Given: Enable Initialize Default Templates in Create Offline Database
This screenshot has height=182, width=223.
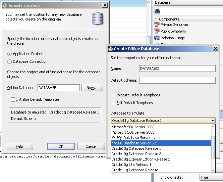Looking at the screenshot, I should [x=113, y=95].
